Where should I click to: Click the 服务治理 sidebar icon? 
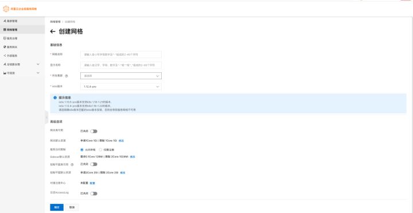tap(5, 38)
